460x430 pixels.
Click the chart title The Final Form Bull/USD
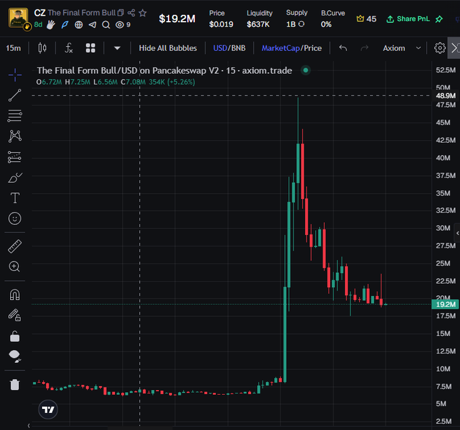tap(87, 70)
